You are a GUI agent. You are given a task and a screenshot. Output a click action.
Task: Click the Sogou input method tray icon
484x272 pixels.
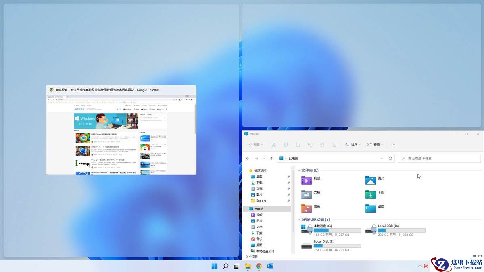coord(426,266)
